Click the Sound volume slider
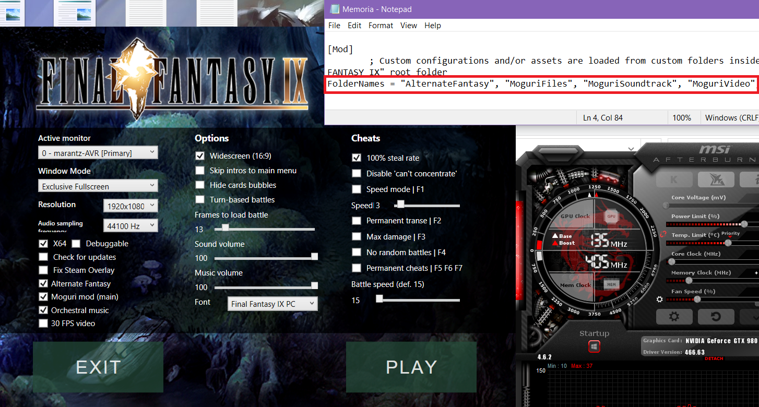The image size is (759, 407). click(x=266, y=257)
